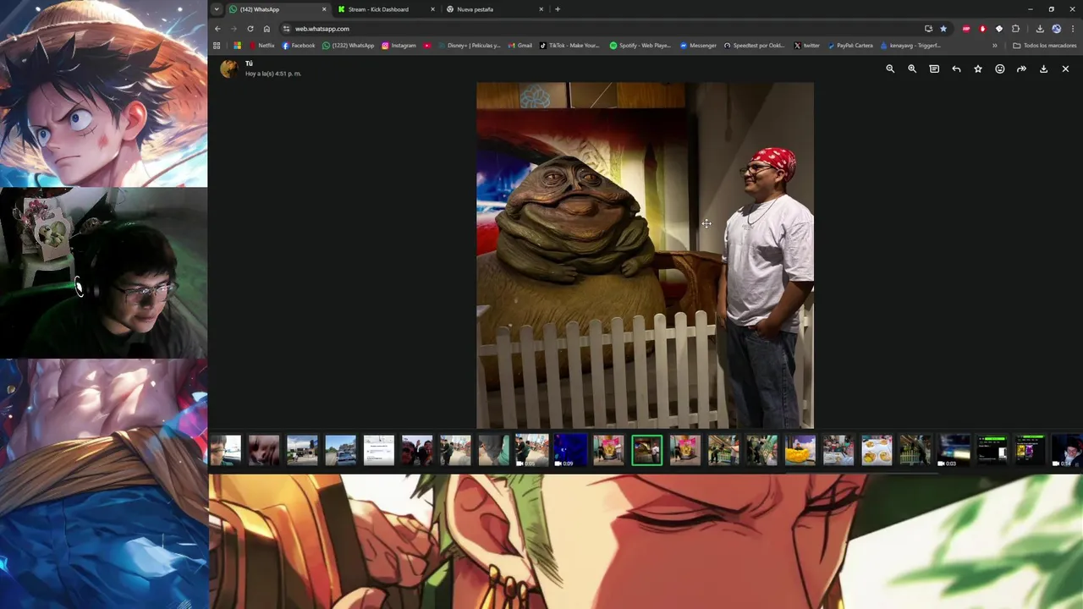Close the Kick Dashboard tab

432,9
